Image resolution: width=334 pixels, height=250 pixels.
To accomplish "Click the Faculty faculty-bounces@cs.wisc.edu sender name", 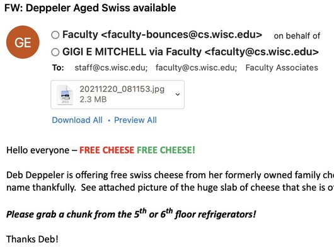I will click(x=162, y=35).
